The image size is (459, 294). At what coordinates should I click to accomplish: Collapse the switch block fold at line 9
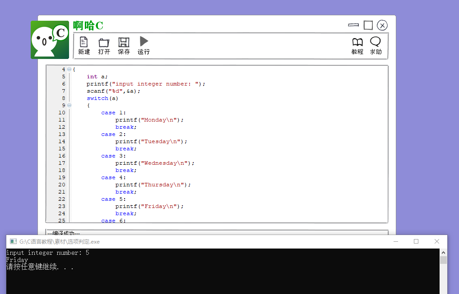tap(70, 105)
